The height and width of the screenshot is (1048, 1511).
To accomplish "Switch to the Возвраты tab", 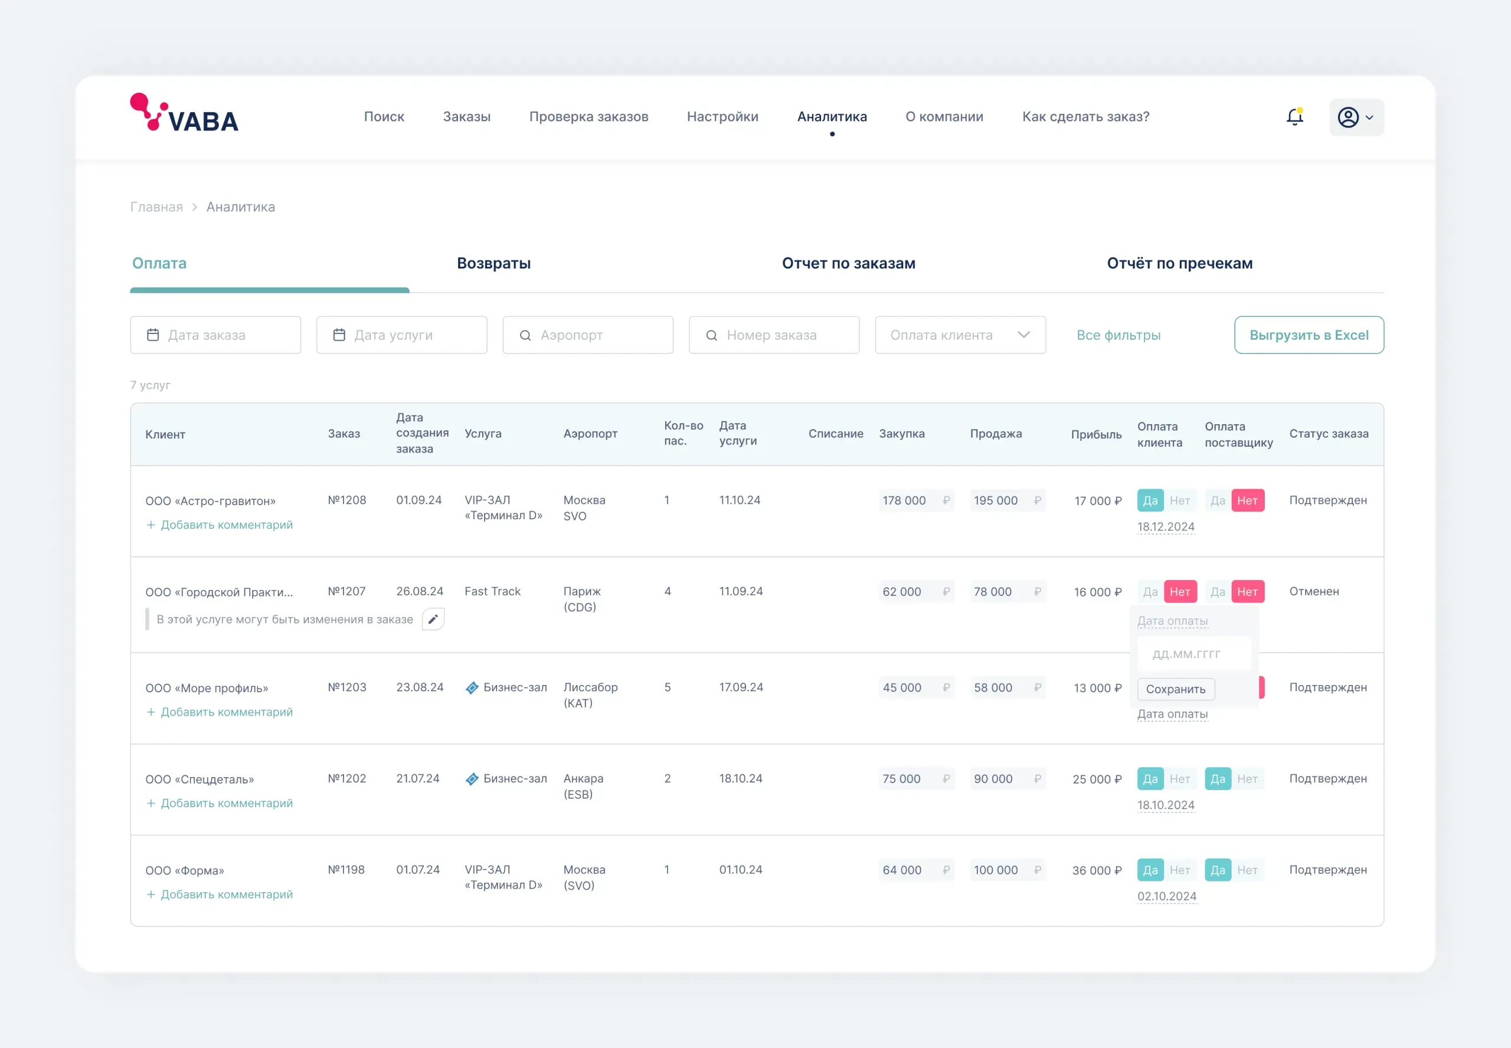I will (493, 263).
